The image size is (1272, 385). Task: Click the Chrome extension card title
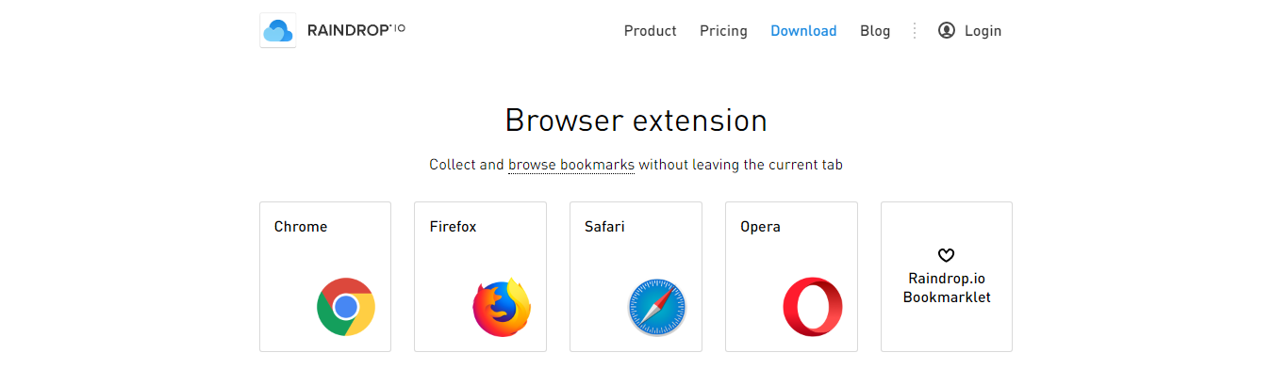click(301, 227)
